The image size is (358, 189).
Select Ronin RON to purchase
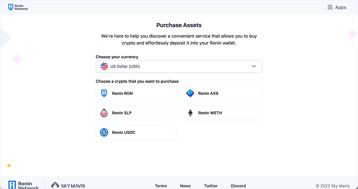pos(136,93)
